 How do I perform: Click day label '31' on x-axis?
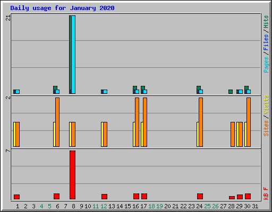[255, 206]
